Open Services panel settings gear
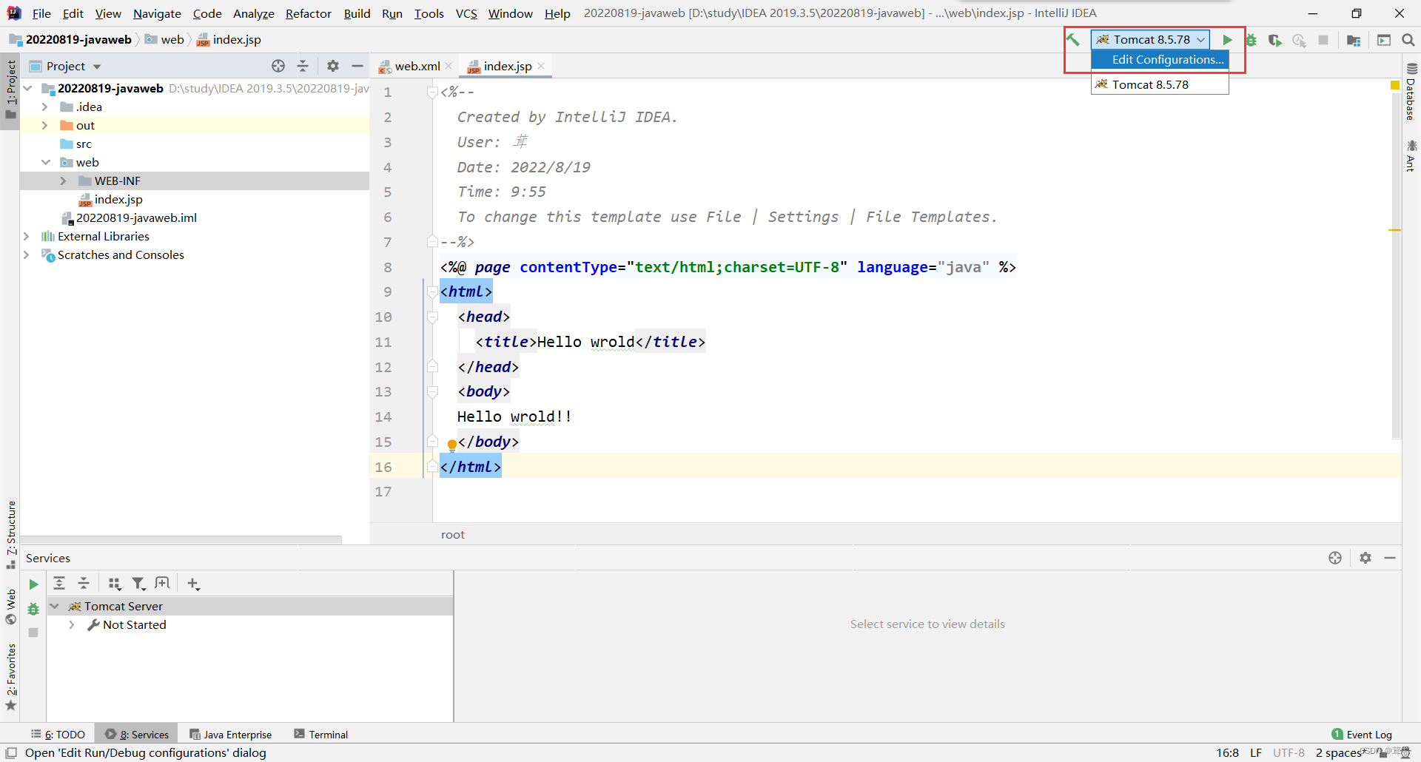 tap(1365, 558)
